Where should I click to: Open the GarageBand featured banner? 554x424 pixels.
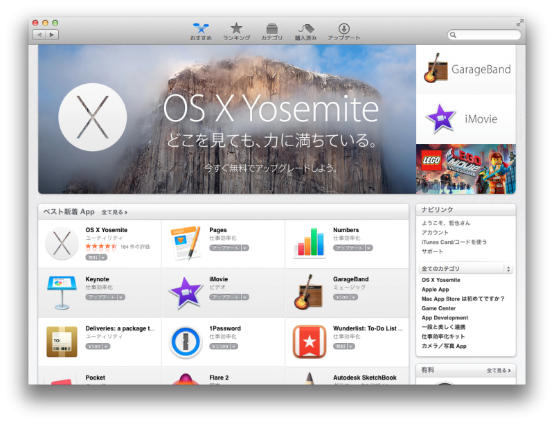coord(465,69)
